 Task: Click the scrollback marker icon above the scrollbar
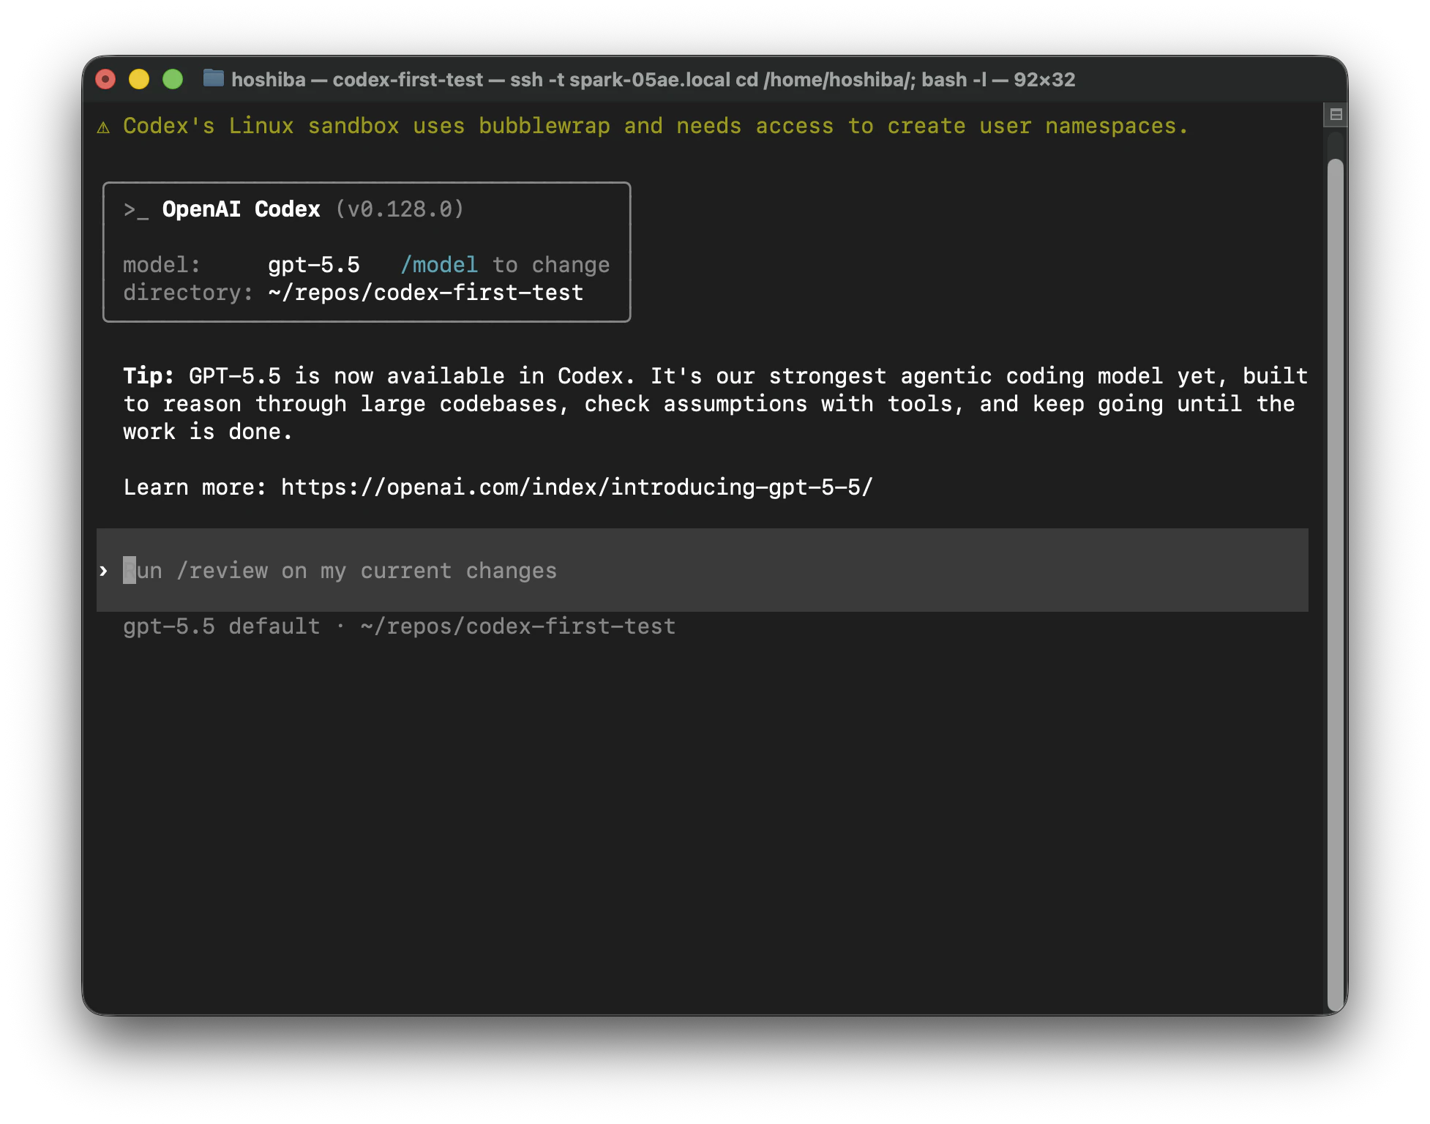pos(1336,114)
